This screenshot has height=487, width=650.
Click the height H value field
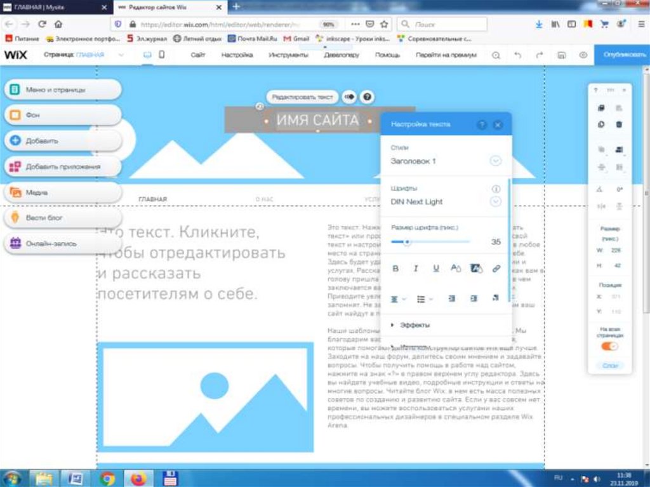pos(617,265)
